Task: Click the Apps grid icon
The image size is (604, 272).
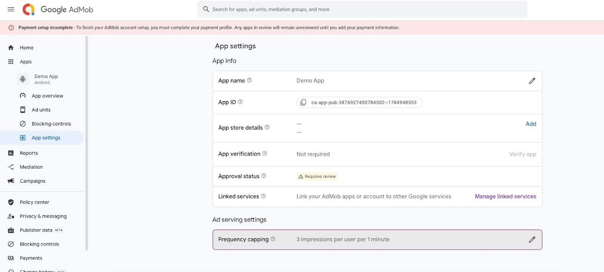Action: [x=11, y=61]
